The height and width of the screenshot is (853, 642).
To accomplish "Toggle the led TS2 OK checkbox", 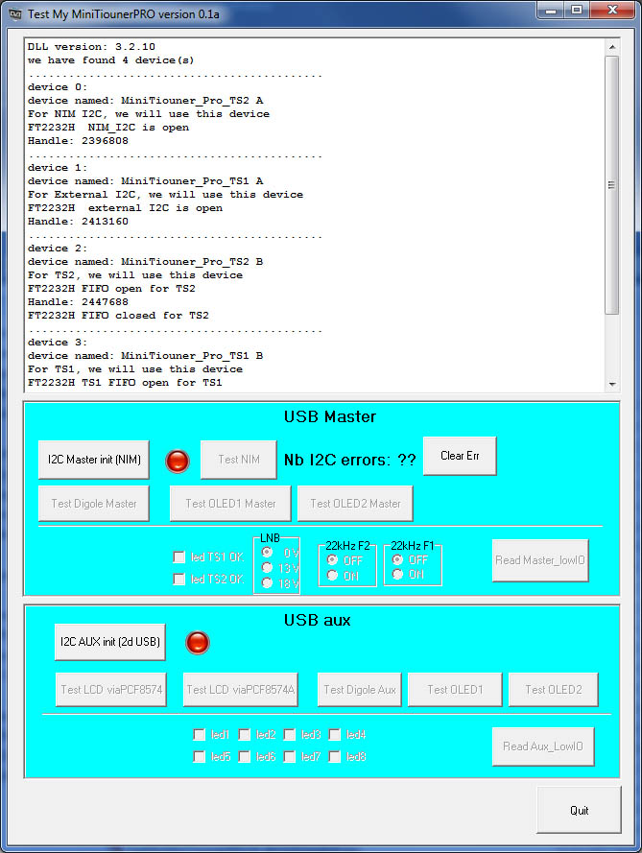I will click(x=178, y=579).
